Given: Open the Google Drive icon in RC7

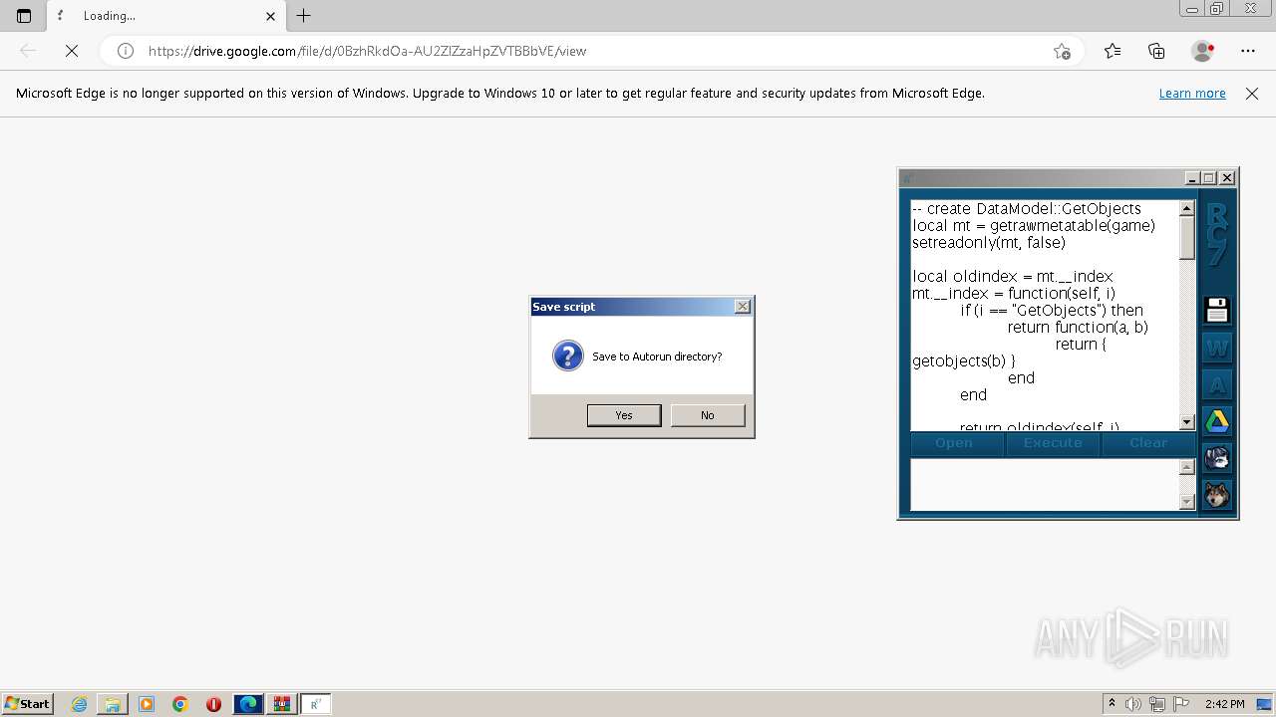Looking at the screenshot, I should (x=1216, y=421).
